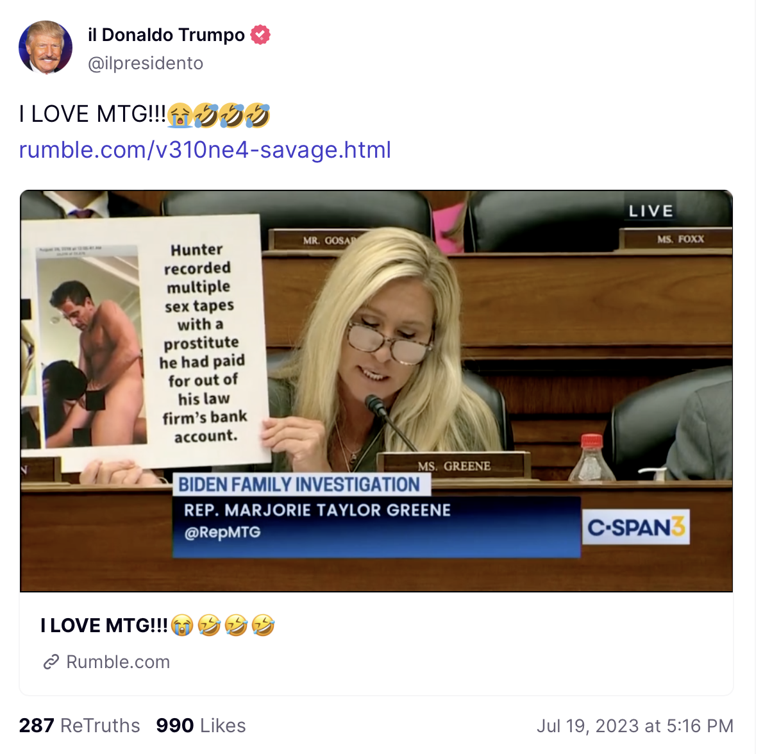Click the chain link icon beside Rumble.com
Screen dimensions: 763x754
(51, 662)
